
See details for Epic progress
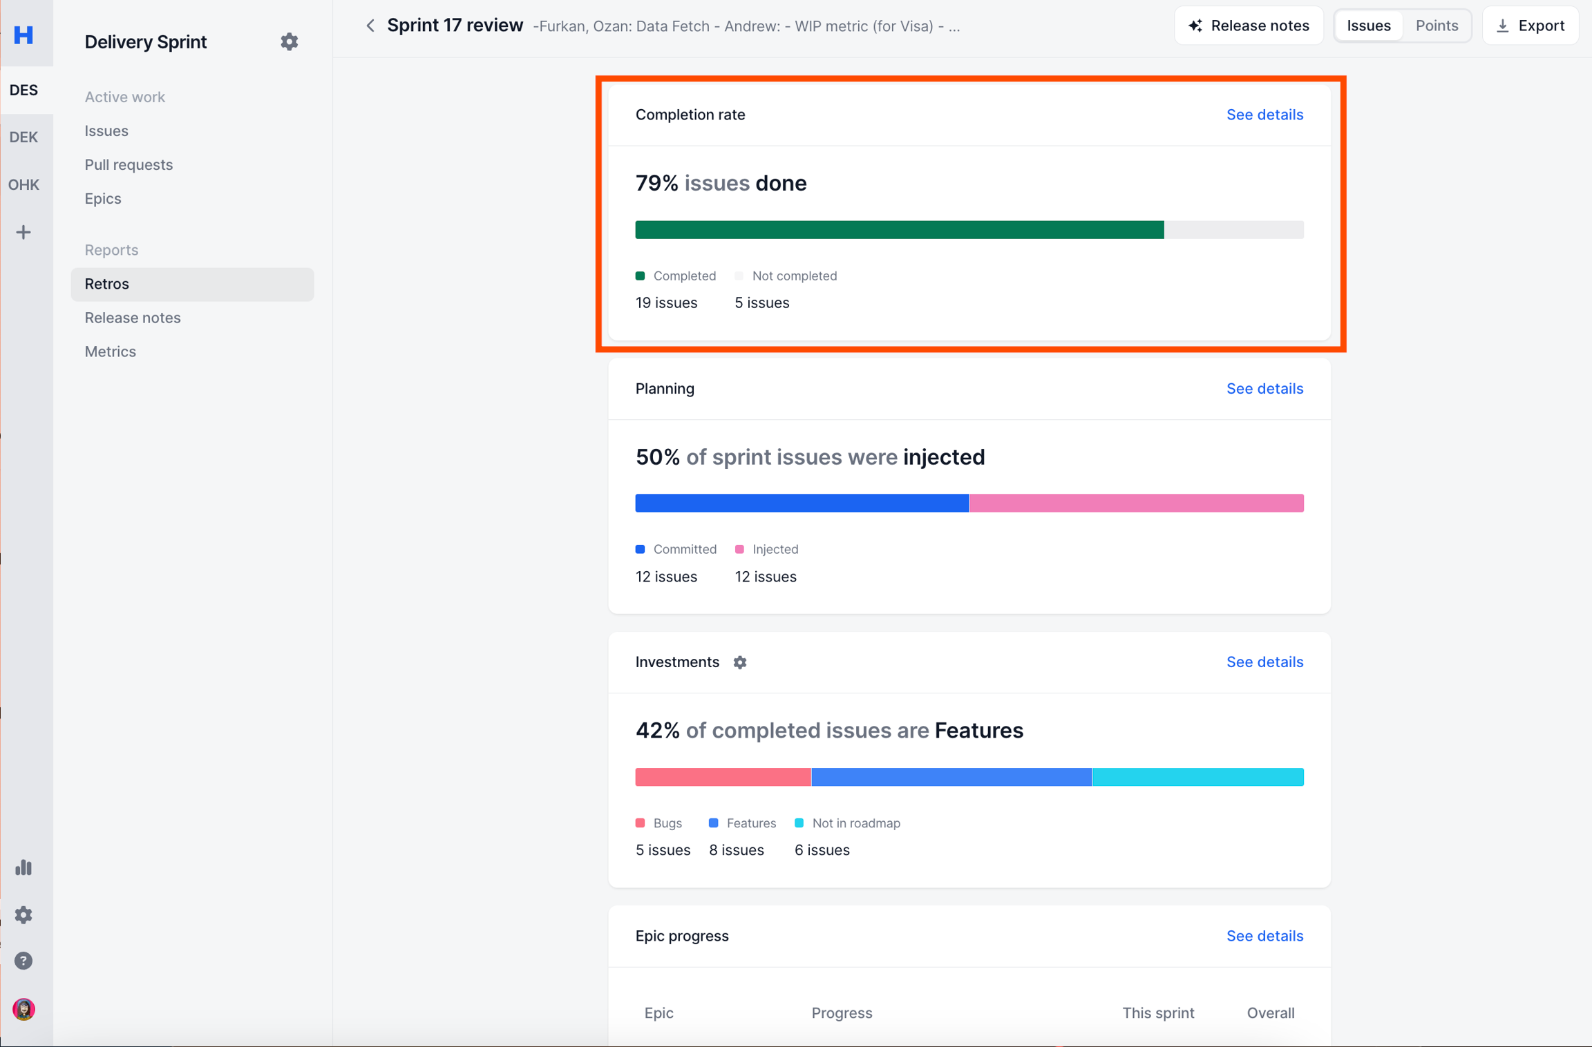[x=1264, y=936]
